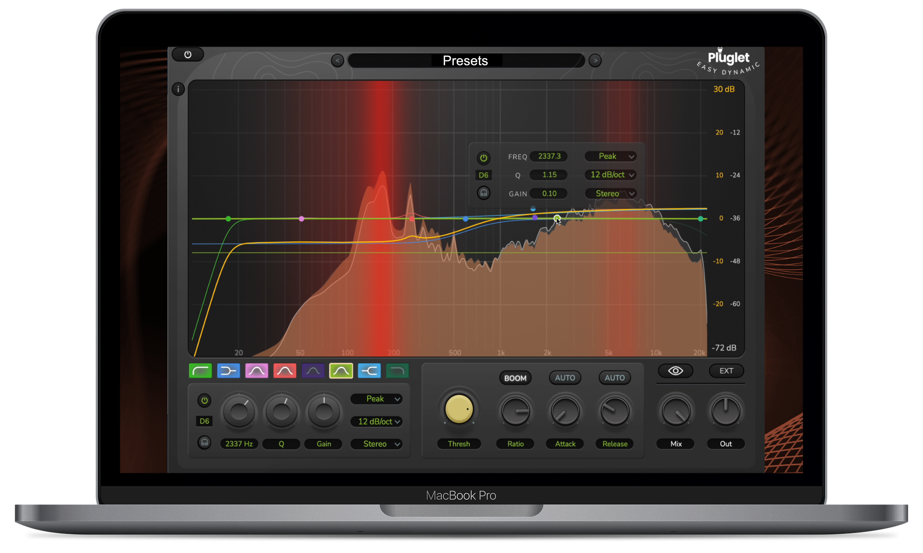
Task: Expand the Stereo channel mode dropdown below
Action: (377, 444)
